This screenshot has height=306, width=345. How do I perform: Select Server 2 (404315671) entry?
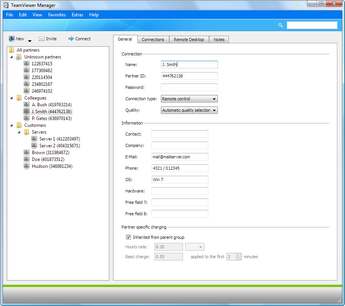pos(60,146)
